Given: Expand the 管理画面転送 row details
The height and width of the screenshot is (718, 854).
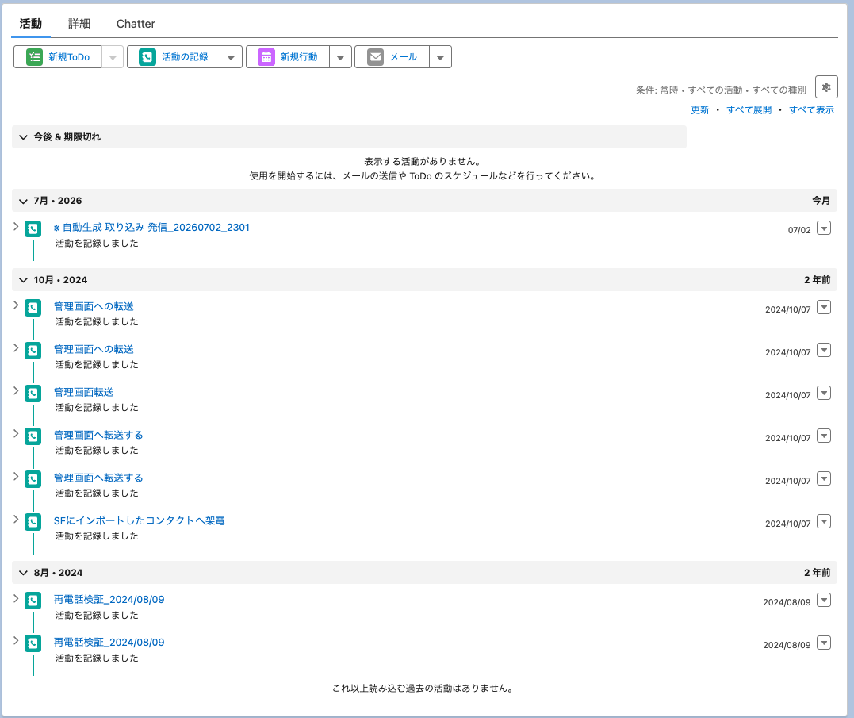Looking at the screenshot, I should pyautogui.click(x=16, y=390).
